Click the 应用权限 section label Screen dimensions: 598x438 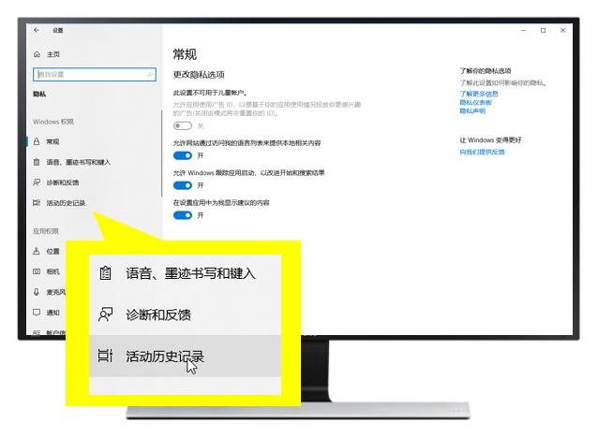[x=46, y=231]
